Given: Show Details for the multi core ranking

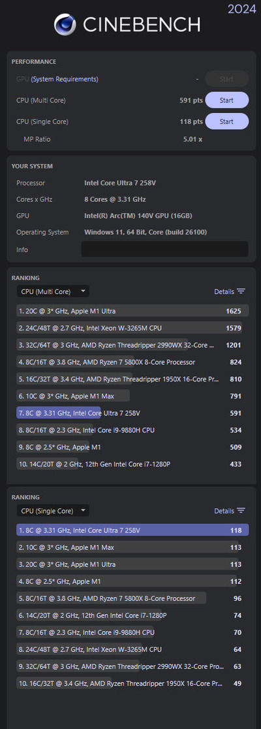Looking at the screenshot, I should (224, 291).
